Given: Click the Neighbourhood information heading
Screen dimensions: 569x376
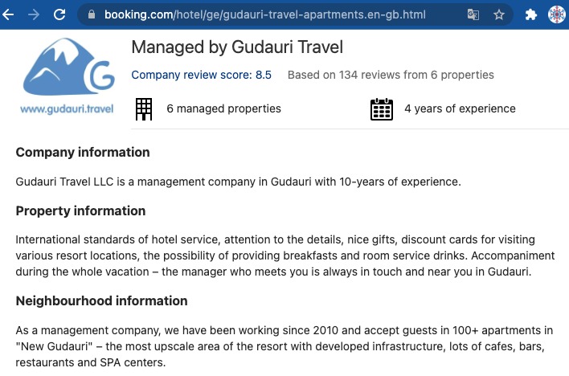Looking at the screenshot, I should tap(101, 300).
